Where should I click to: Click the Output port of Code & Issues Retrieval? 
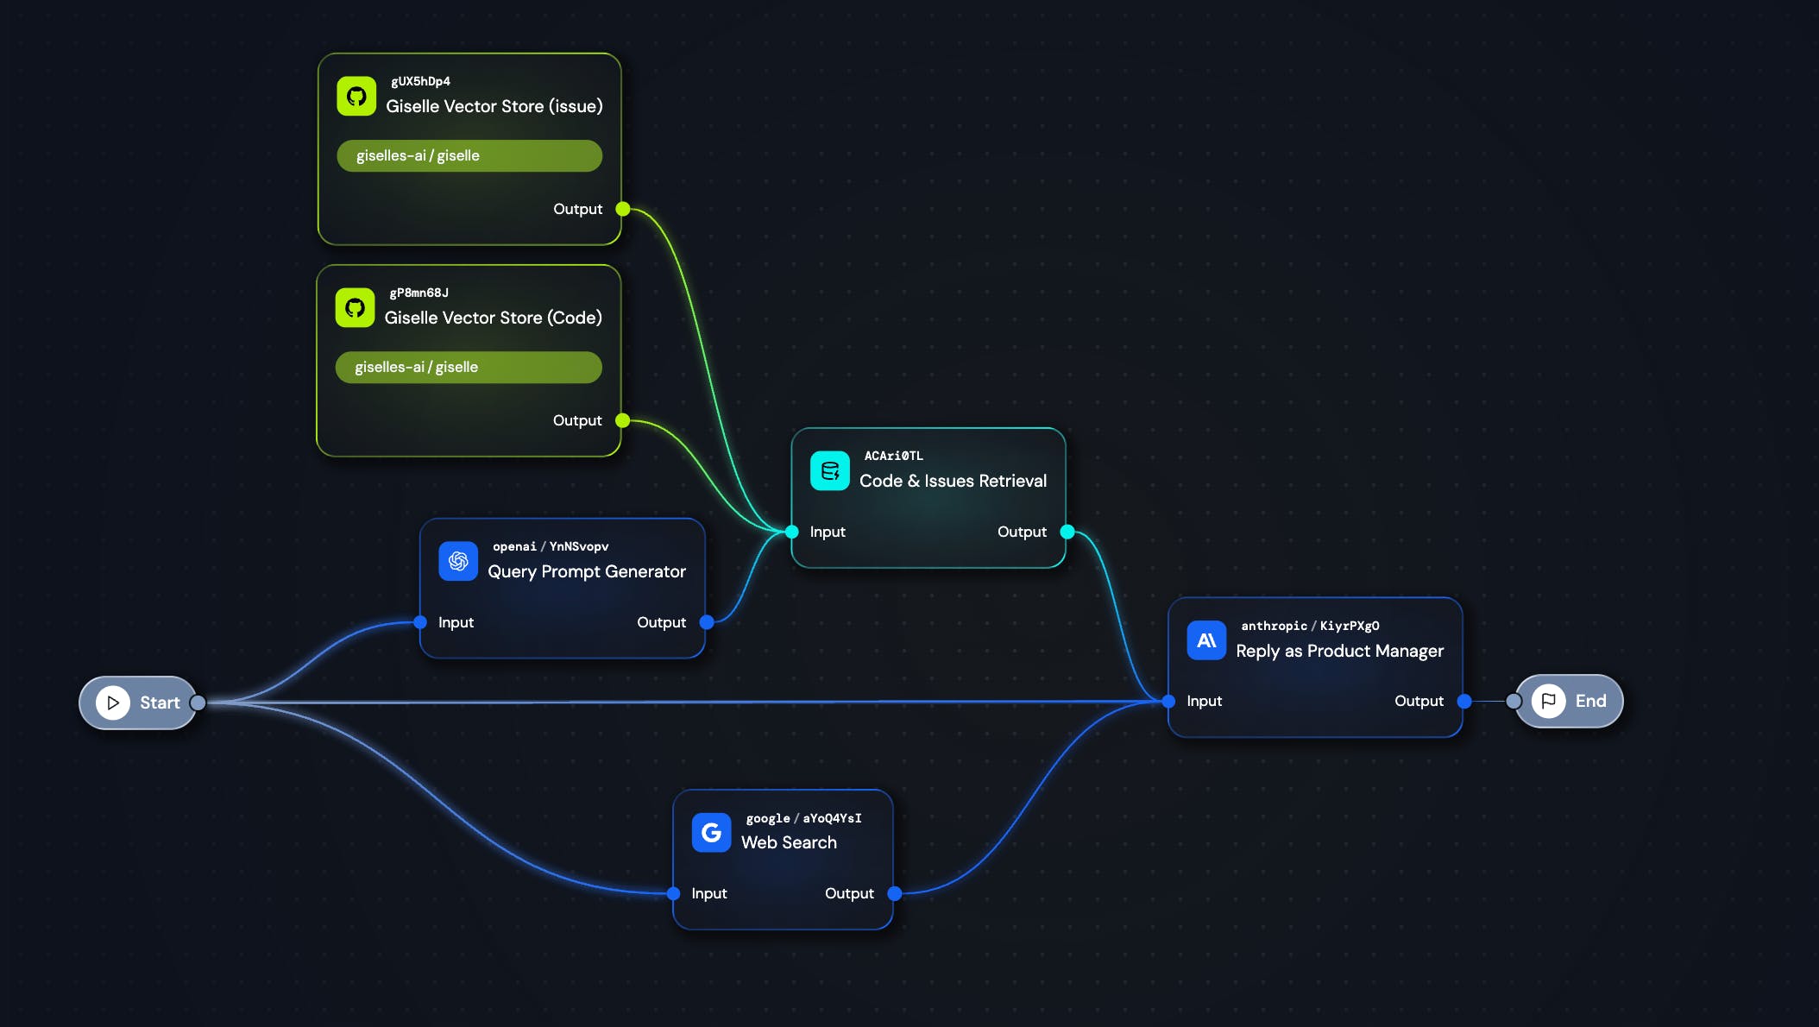click(x=1067, y=532)
